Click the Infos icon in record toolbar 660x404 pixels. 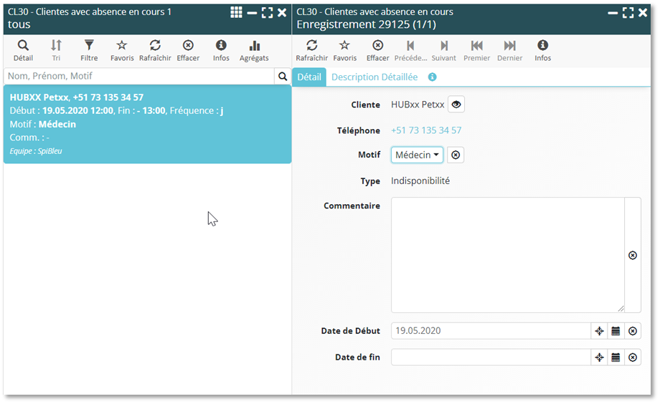pos(542,50)
